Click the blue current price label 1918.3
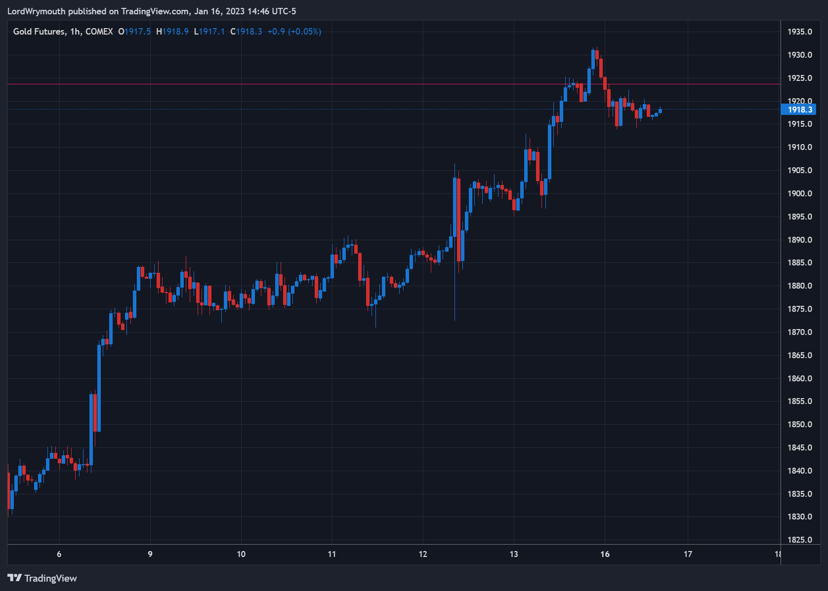The height and width of the screenshot is (591, 828). pos(798,110)
